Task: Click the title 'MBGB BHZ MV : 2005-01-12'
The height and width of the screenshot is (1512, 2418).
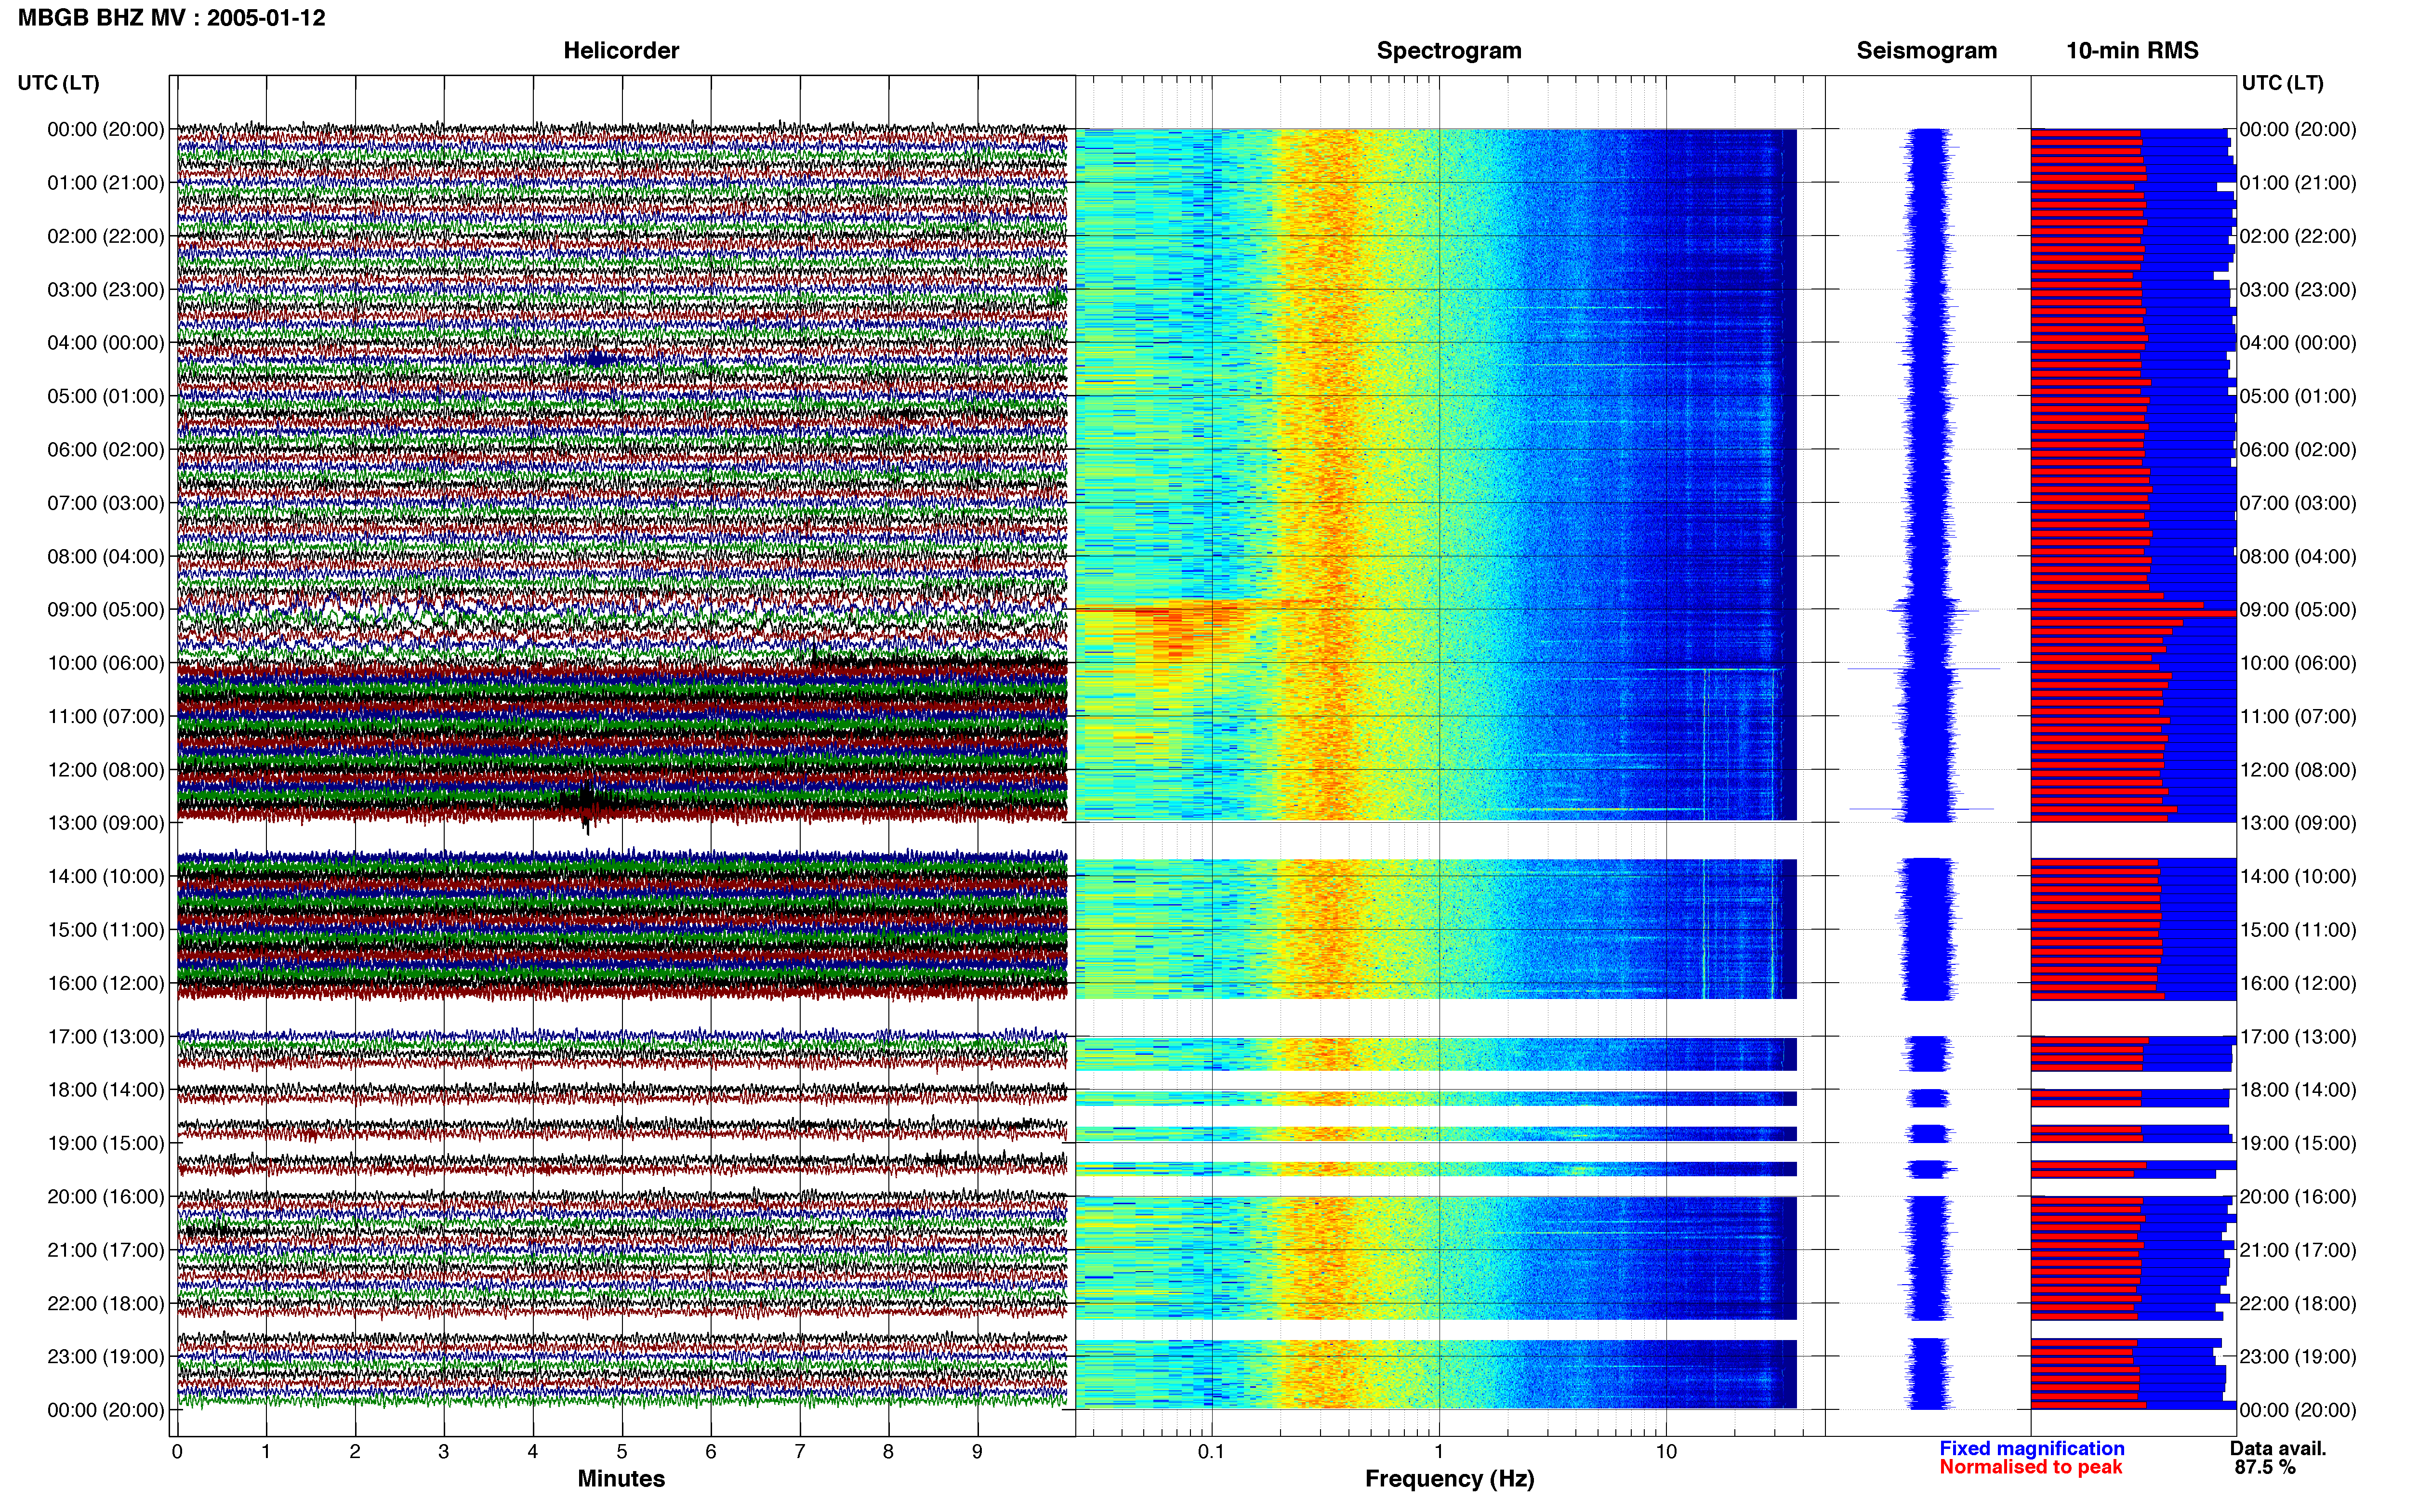Action: [x=172, y=17]
